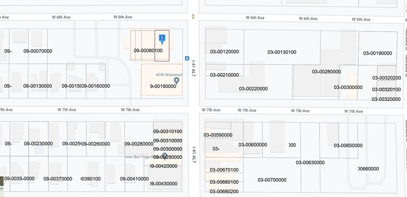The width and height of the screenshot is (407, 197).
Task: Click parcel 09-00410000
Action: 134,179
